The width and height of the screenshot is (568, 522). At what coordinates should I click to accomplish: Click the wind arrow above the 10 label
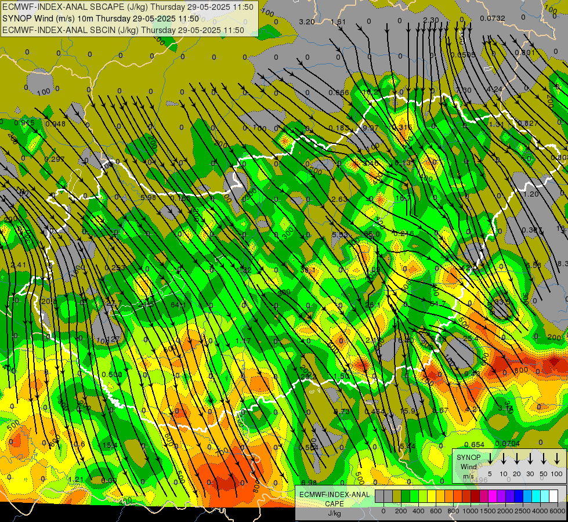(x=503, y=458)
